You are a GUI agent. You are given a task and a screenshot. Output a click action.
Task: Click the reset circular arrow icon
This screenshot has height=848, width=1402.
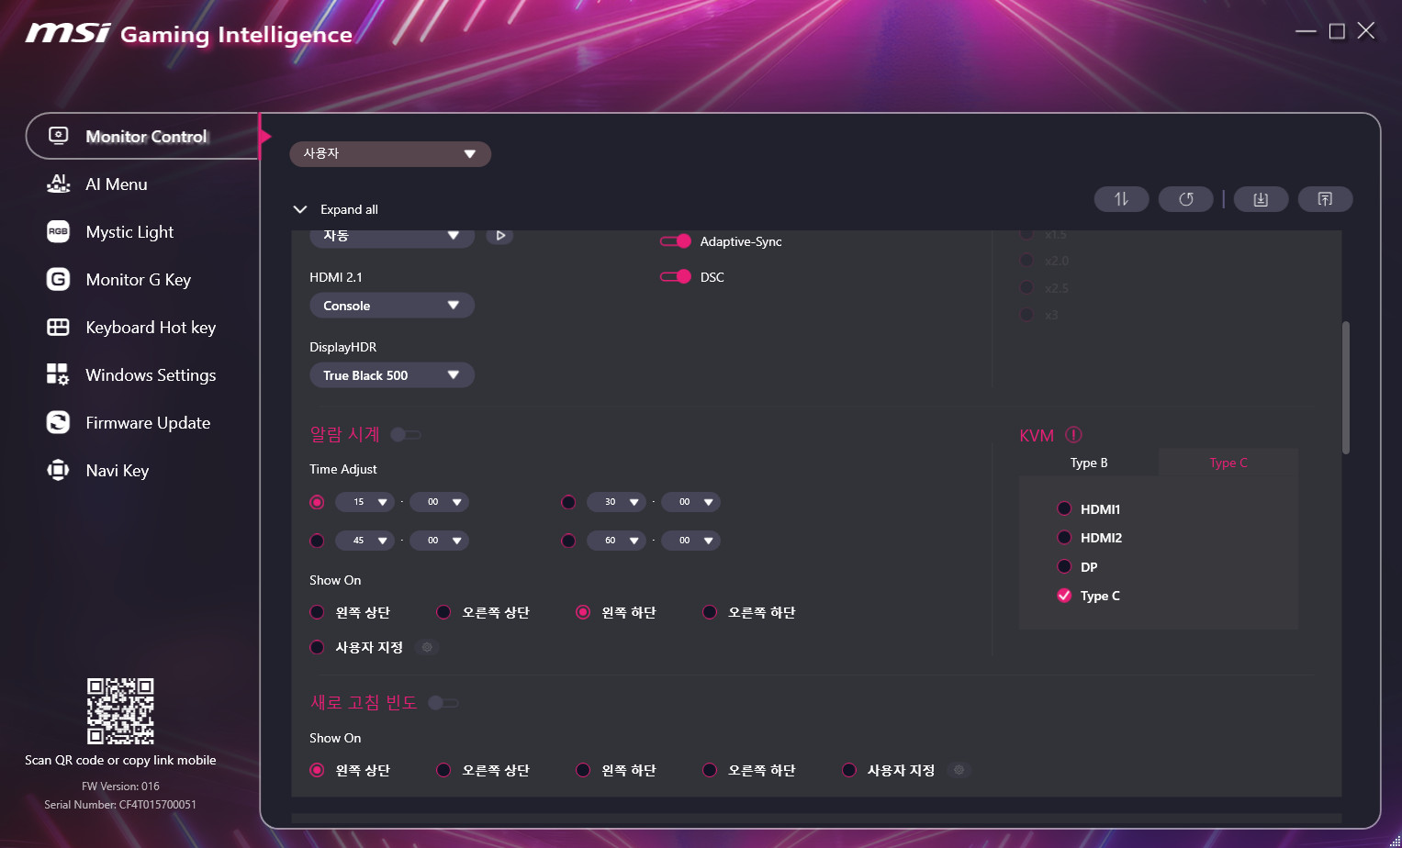coord(1185,199)
